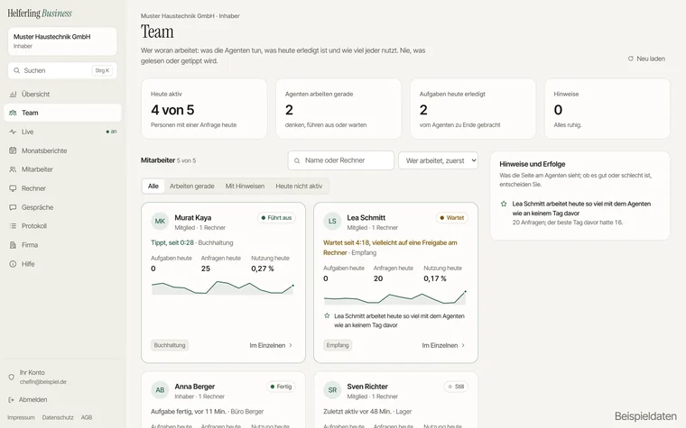Open Gespräche in the sidebar menu
This screenshot has height=428, width=686.
pyautogui.click(x=62, y=207)
